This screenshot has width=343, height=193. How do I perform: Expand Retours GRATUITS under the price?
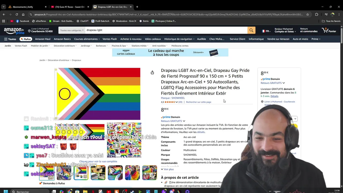[173, 121]
